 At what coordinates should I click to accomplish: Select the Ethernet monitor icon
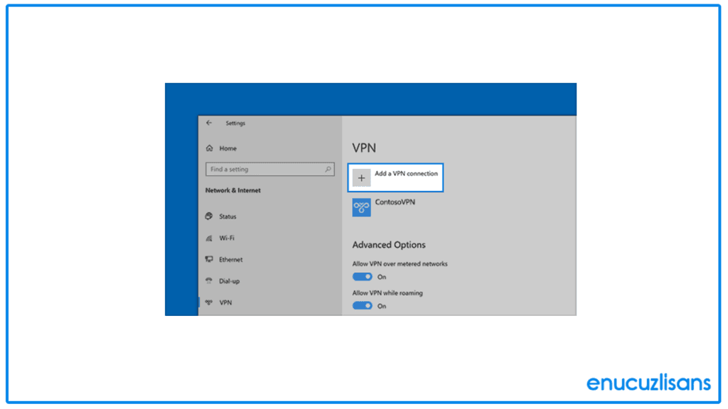(x=208, y=259)
